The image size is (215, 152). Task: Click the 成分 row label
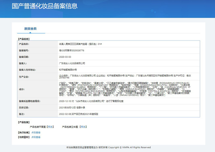click(x=21, y=89)
